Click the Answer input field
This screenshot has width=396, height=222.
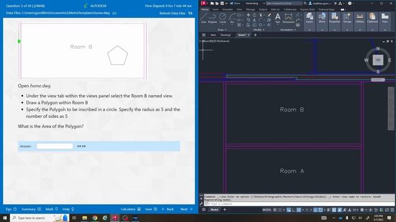tap(55, 146)
